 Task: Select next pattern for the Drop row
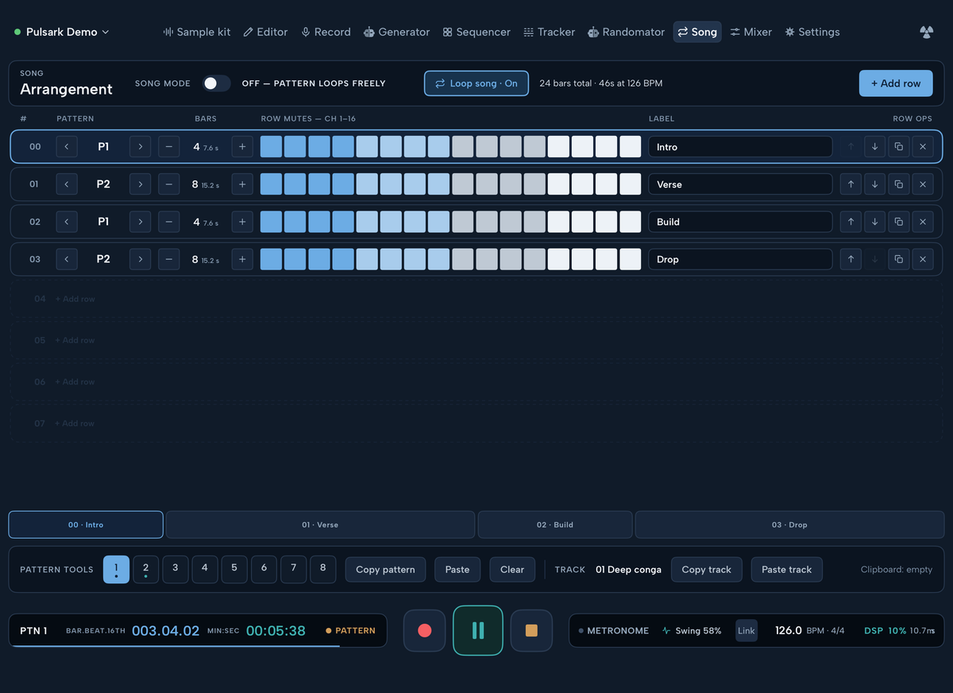tap(140, 259)
